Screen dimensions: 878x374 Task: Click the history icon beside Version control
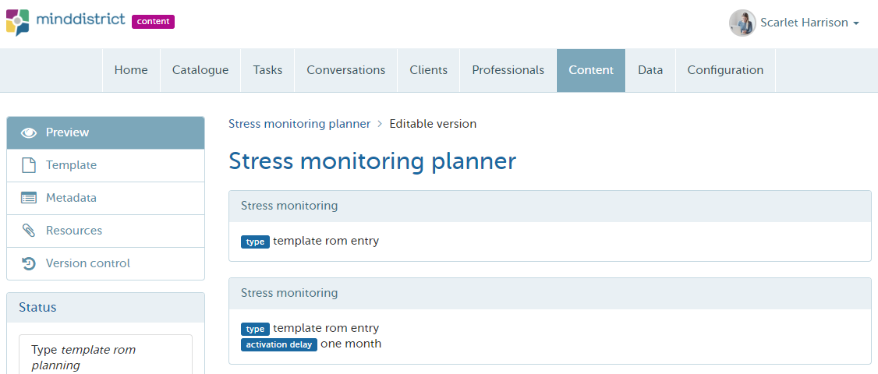pos(29,263)
